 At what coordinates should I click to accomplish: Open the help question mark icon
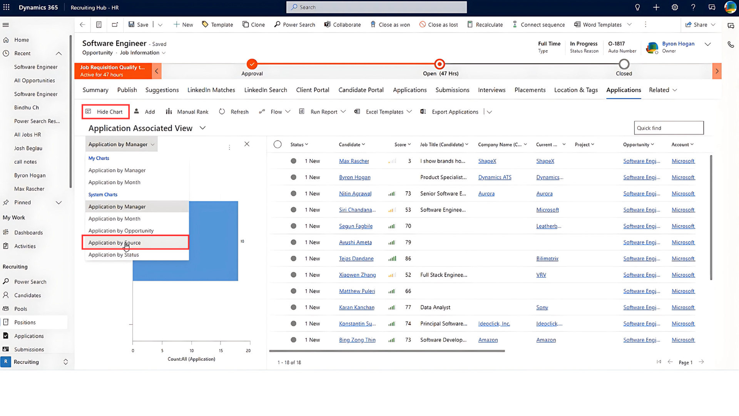click(x=693, y=7)
